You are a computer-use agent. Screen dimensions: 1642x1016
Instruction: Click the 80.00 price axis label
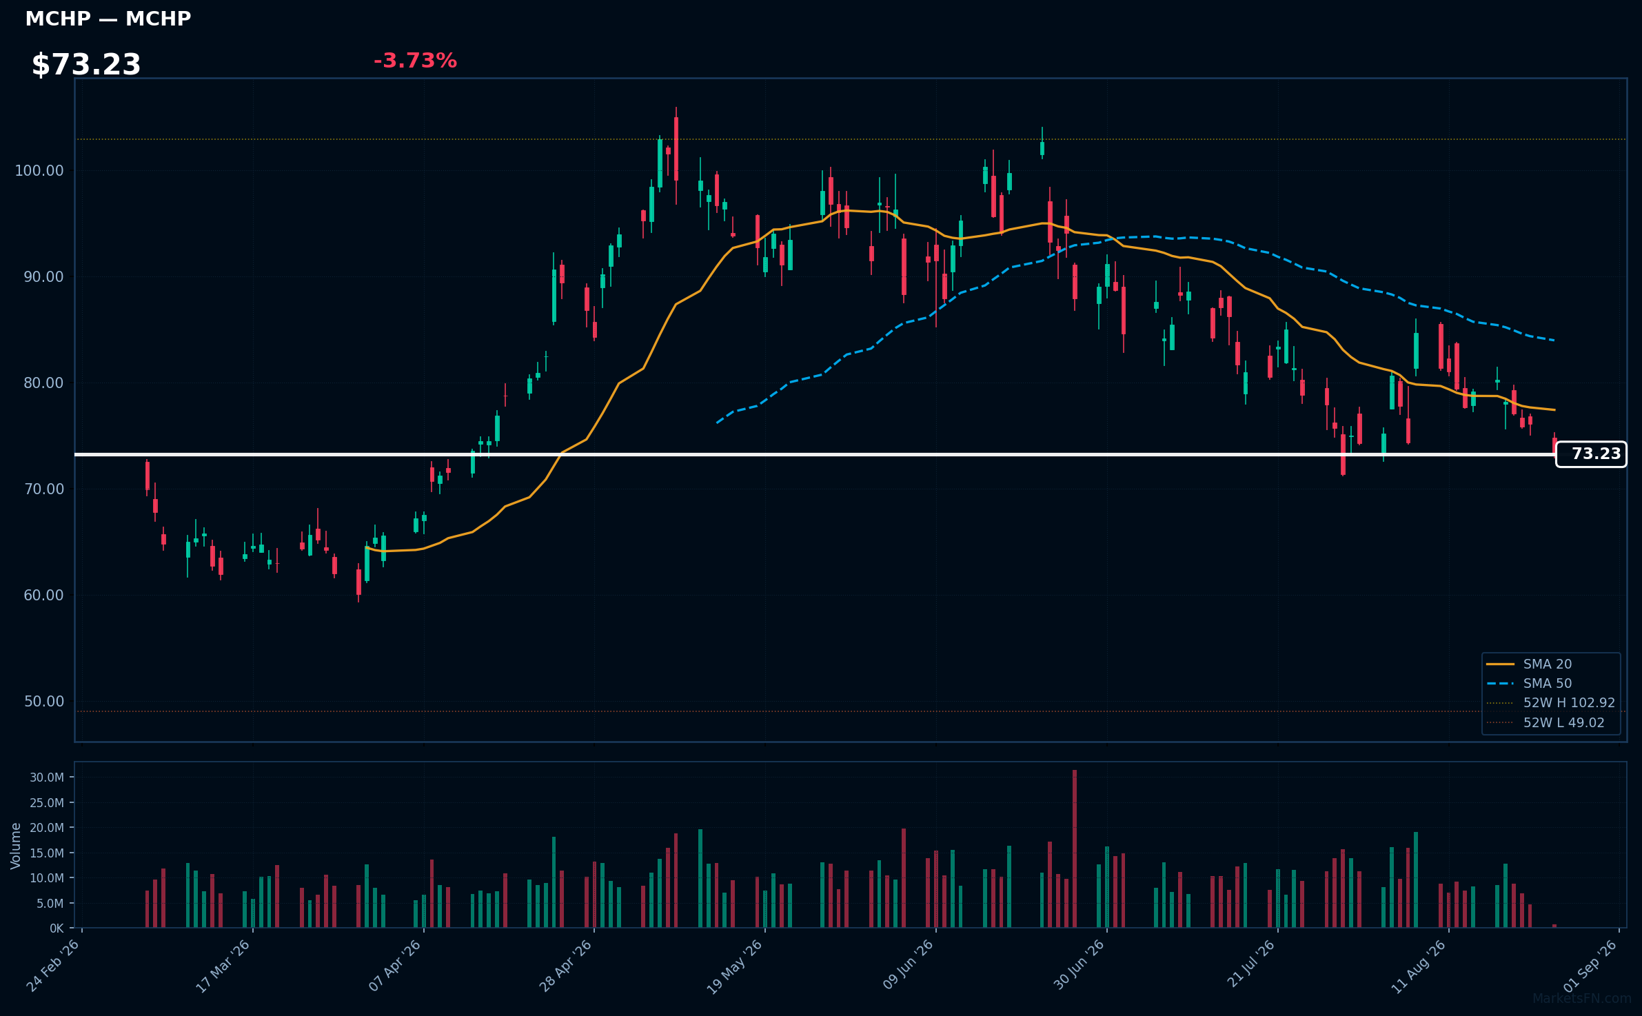[43, 383]
